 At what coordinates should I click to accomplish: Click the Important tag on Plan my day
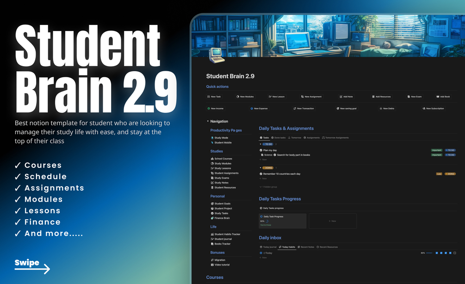tap(436, 150)
